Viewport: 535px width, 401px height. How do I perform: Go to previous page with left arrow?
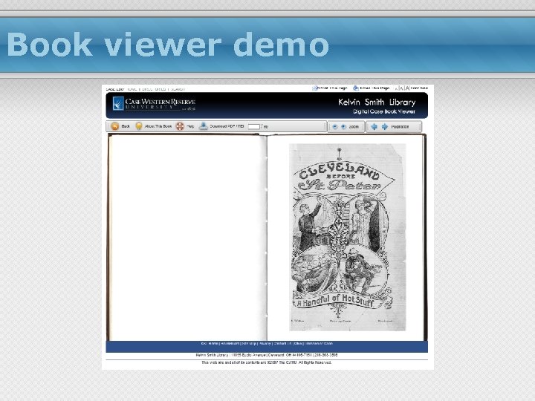tap(374, 126)
